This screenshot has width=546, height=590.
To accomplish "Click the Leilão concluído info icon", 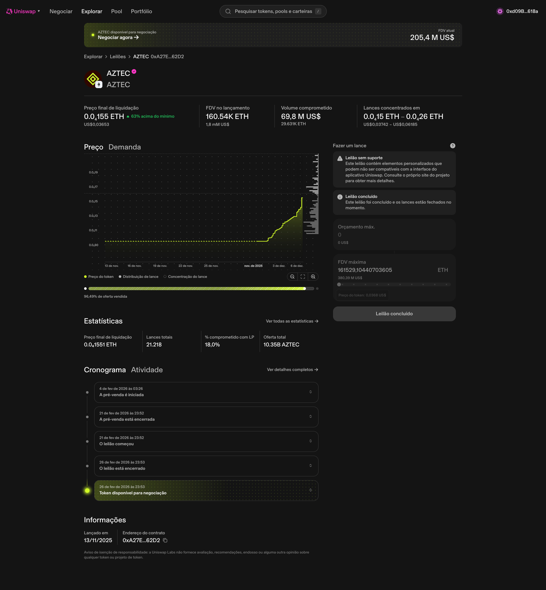I will click(340, 197).
